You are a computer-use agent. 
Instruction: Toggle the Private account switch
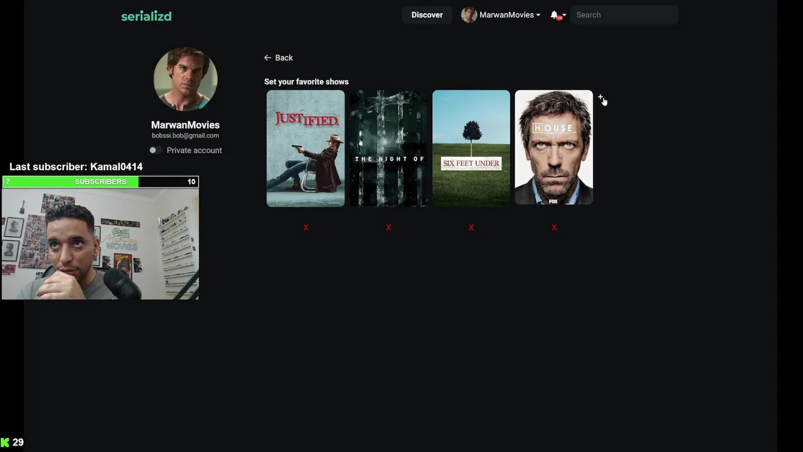(156, 150)
